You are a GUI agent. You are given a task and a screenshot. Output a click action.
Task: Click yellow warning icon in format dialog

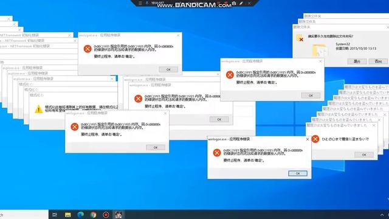coord(38,109)
